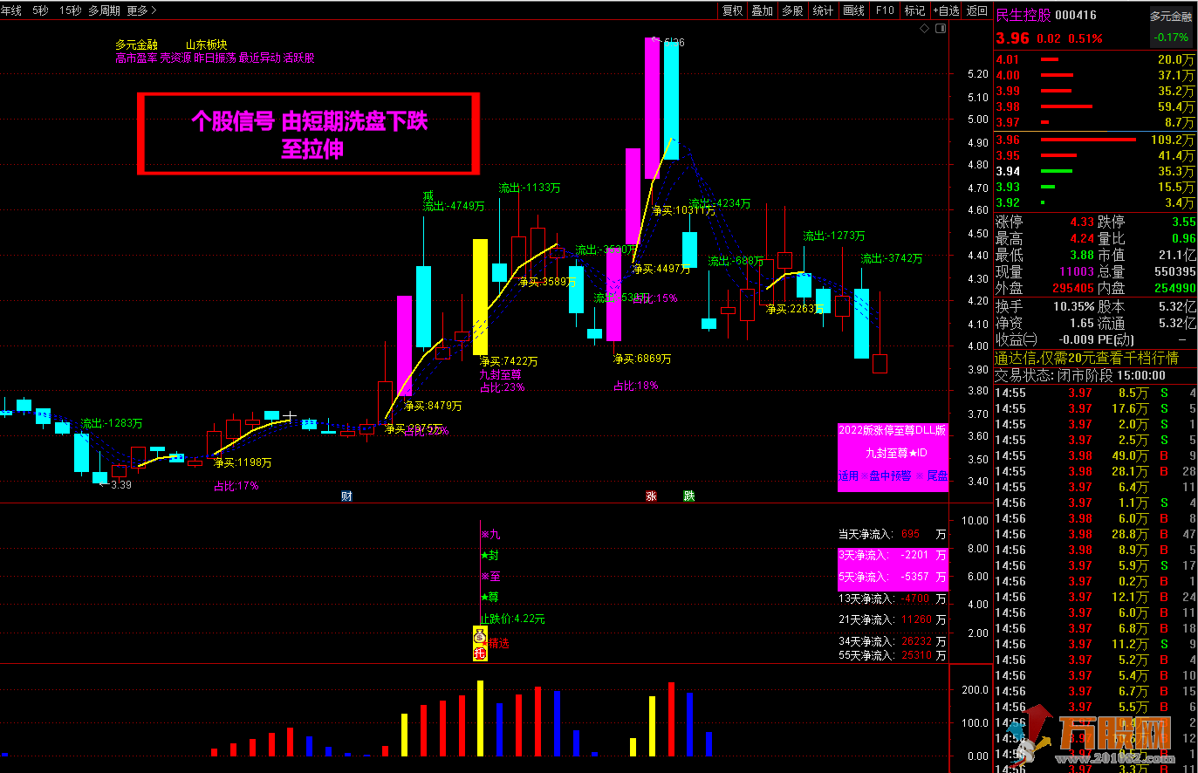Click the diamond icon at chart top-right
The height and width of the screenshot is (773, 1198).
(925, 29)
